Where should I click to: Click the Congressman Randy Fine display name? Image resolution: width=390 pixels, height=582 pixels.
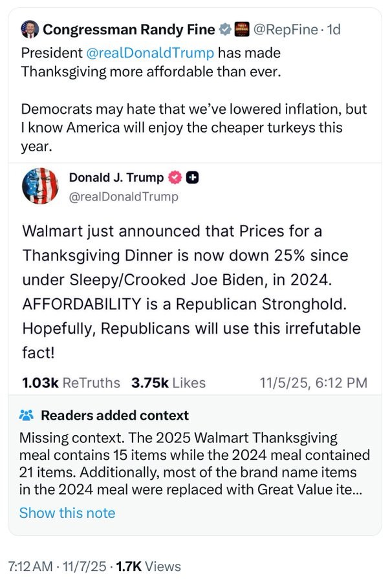(129, 29)
